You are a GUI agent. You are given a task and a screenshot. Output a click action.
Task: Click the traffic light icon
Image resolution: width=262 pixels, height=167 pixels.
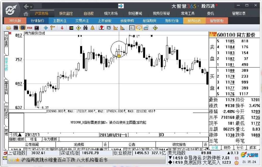(71, 28)
